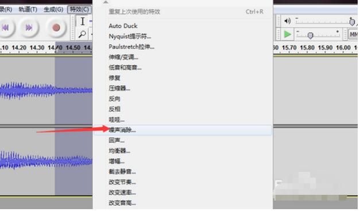Choose 反相 menu entry

coord(115,109)
